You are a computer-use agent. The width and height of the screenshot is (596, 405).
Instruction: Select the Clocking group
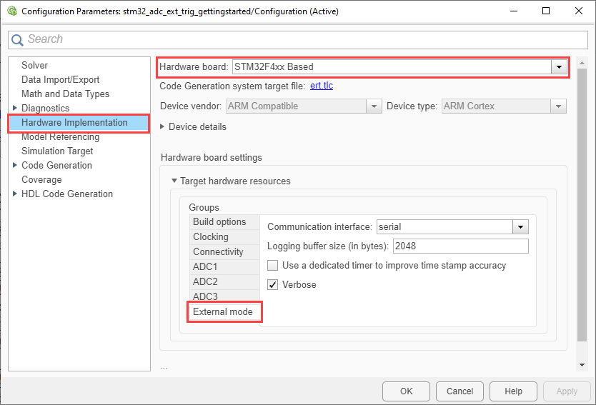pos(211,237)
